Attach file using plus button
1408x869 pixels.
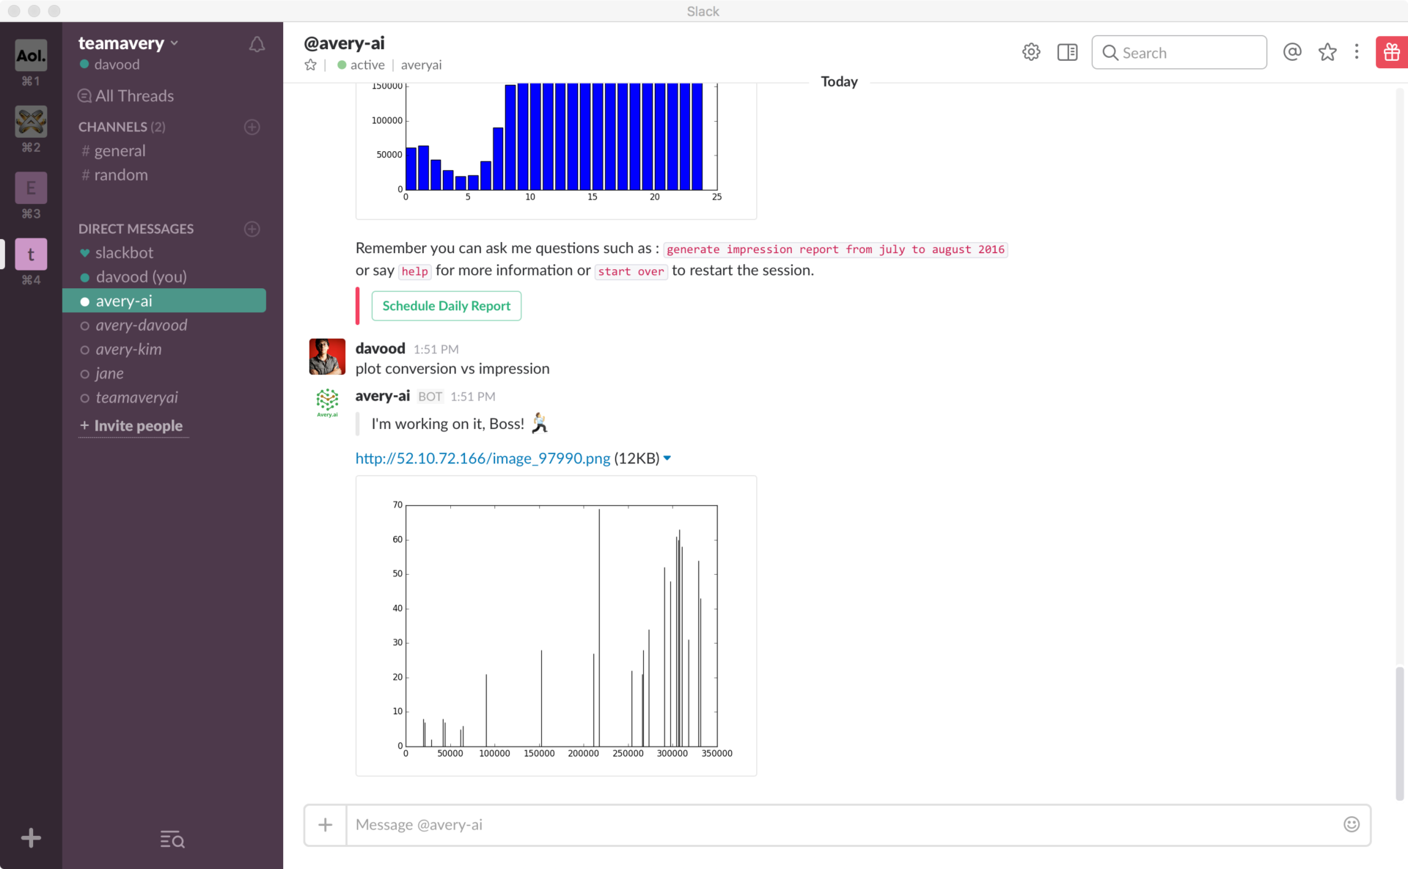pos(326,825)
